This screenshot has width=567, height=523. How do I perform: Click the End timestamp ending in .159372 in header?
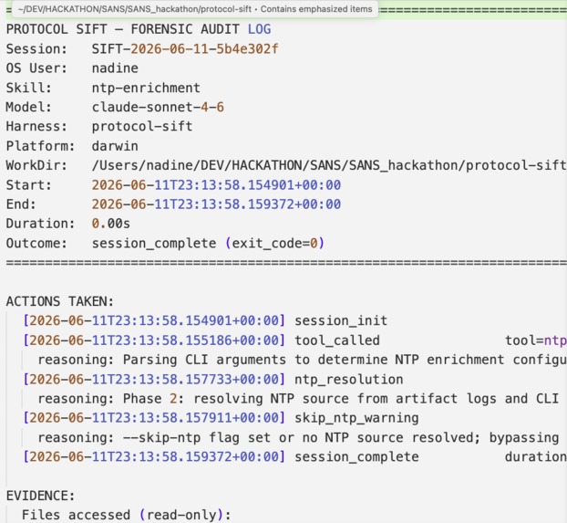(216, 204)
